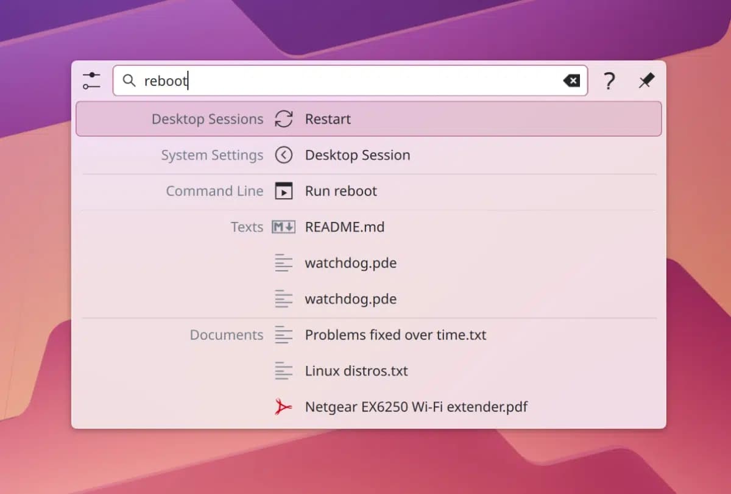Click the back-chevron icon beside Desktop Session
The image size is (731, 494).
coord(284,155)
